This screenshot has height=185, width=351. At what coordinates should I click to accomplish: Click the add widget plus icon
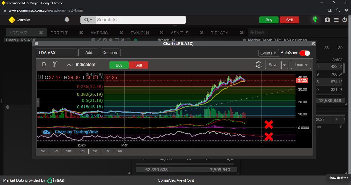[x=327, y=20]
